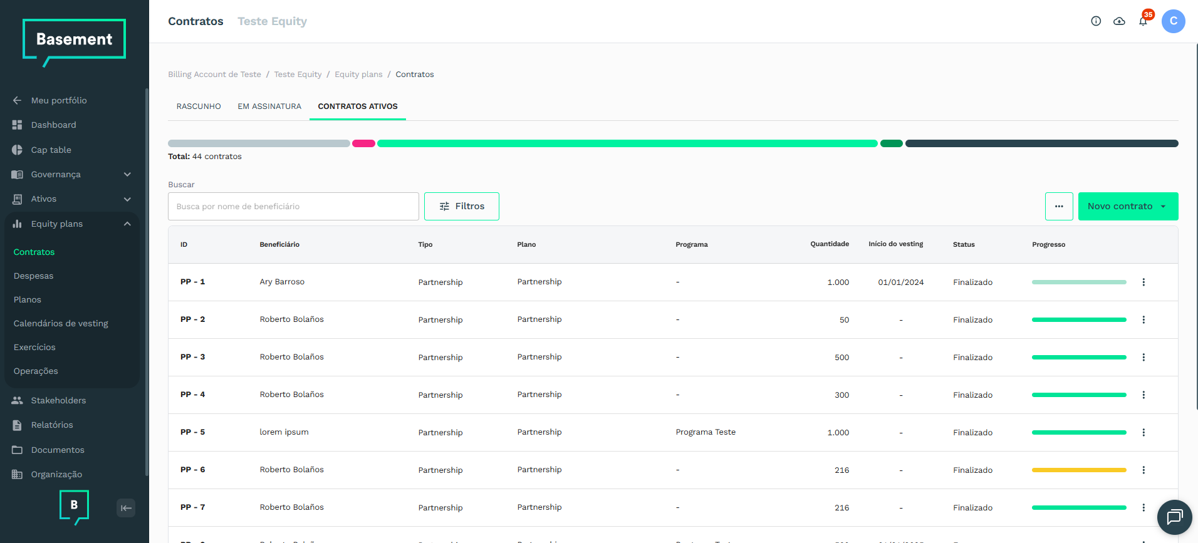Open the chat support widget

1174,517
